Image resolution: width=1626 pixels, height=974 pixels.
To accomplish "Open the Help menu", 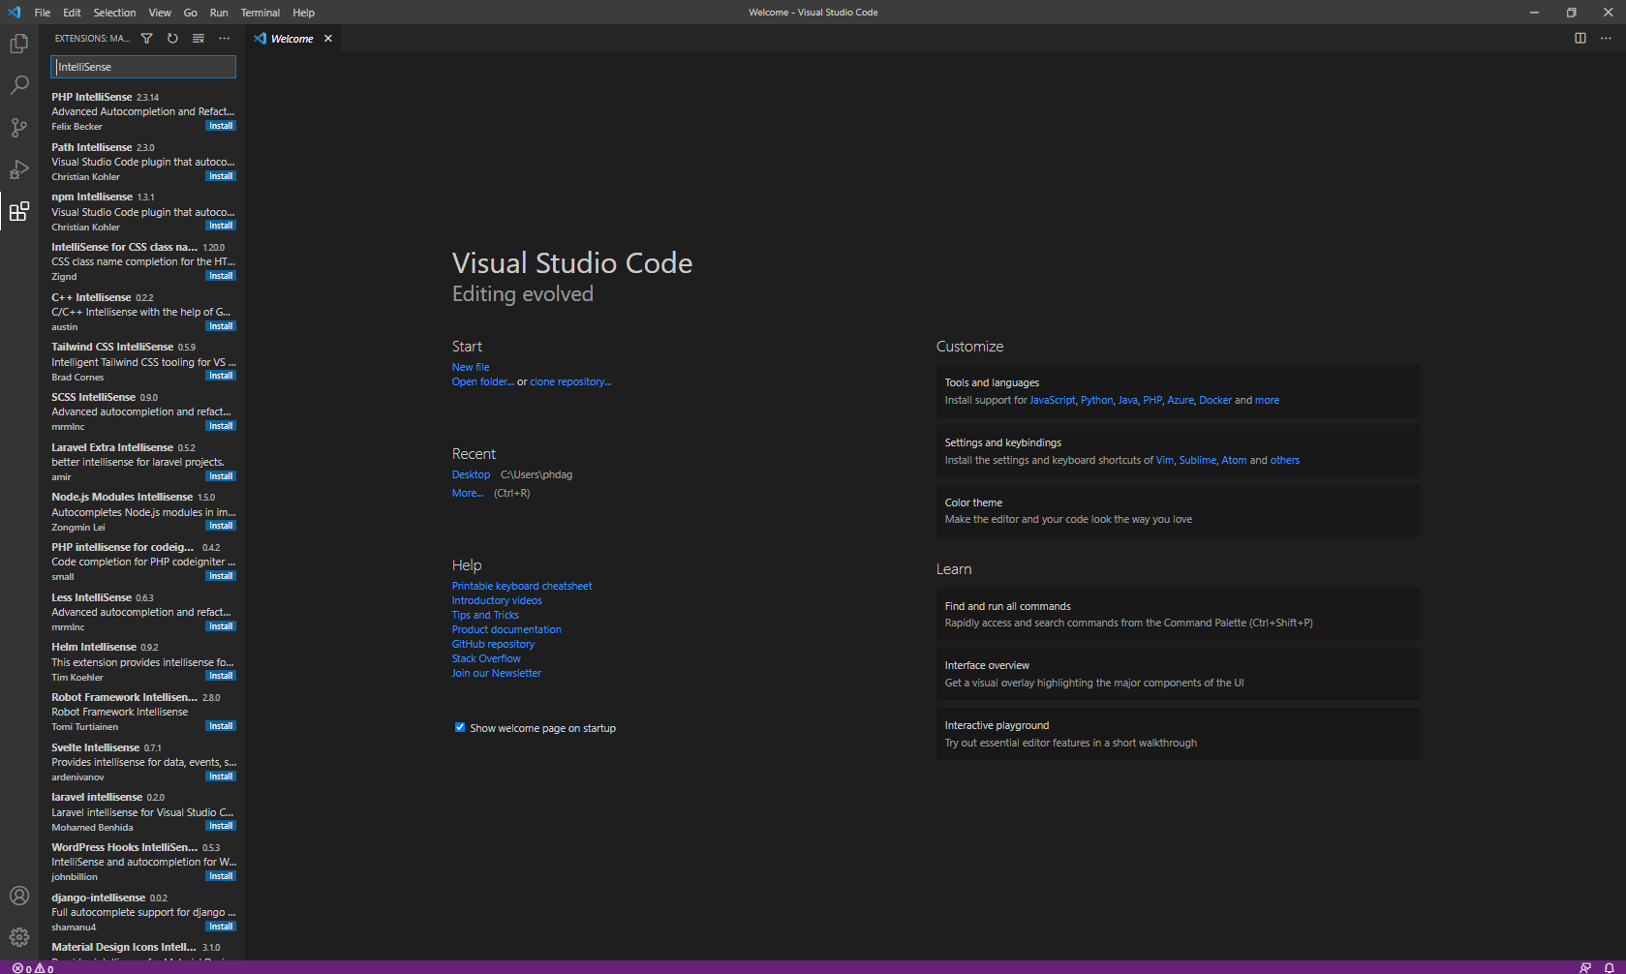I will click(304, 13).
